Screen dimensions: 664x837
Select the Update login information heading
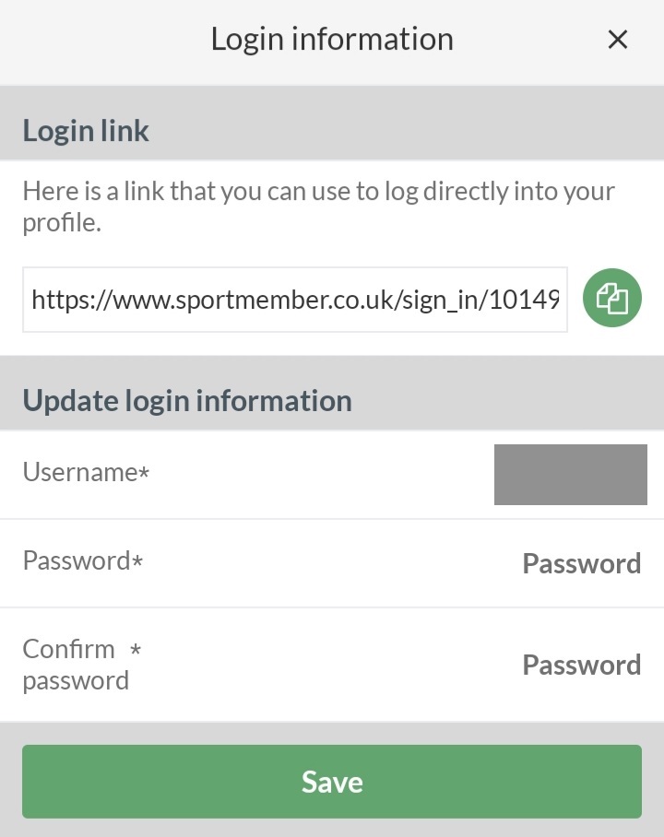[x=187, y=400]
